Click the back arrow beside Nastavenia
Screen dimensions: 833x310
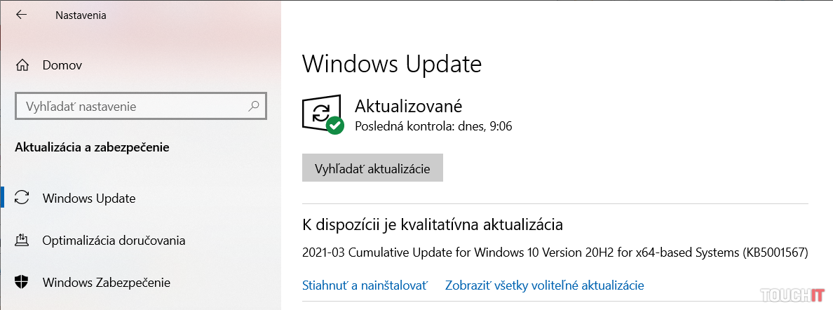click(21, 15)
